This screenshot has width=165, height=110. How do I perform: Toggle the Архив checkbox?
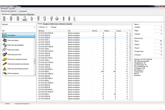click(51, 27)
